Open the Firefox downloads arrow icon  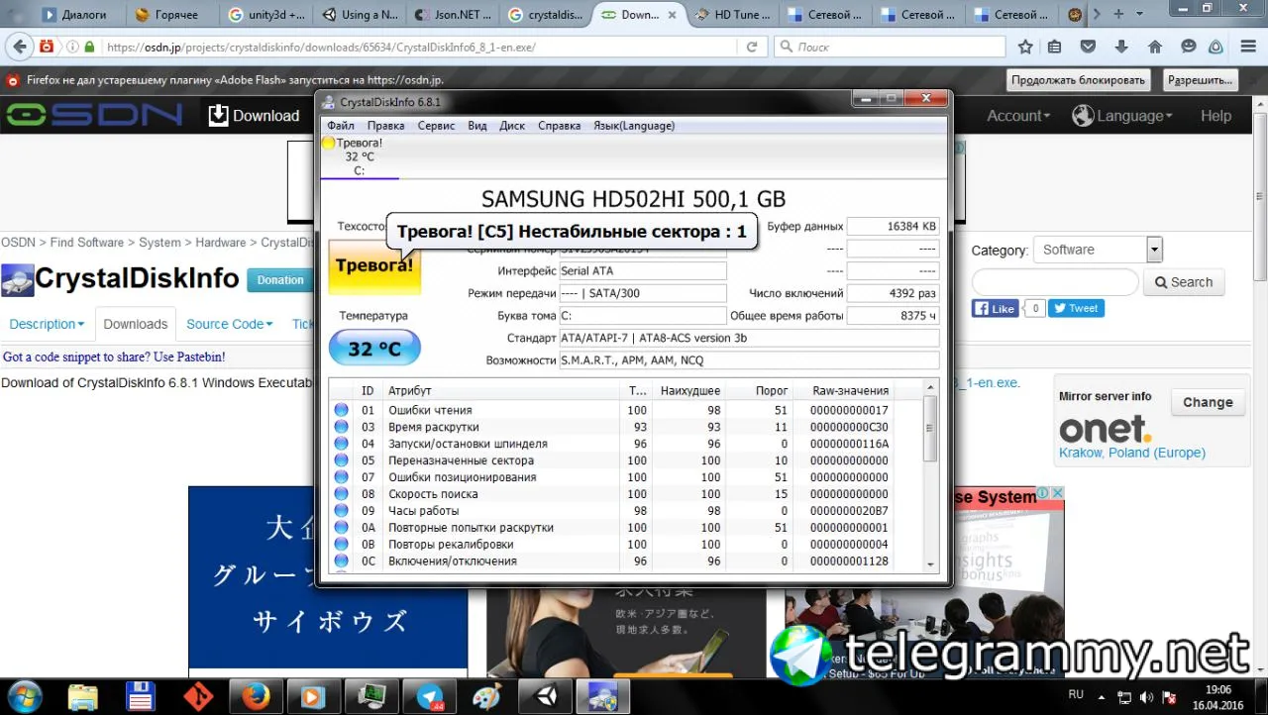point(1121,47)
